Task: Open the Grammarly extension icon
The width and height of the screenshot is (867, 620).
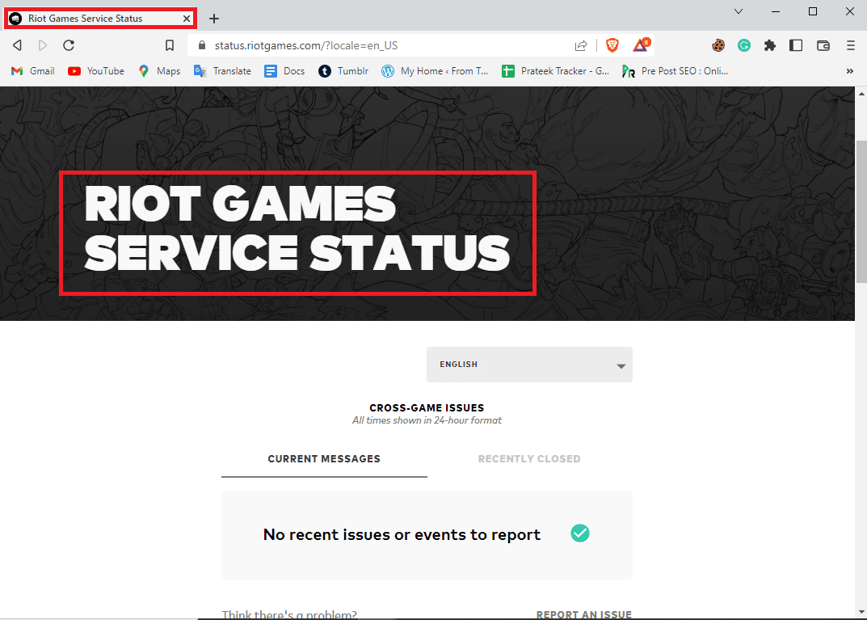Action: [x=743, y=45]
